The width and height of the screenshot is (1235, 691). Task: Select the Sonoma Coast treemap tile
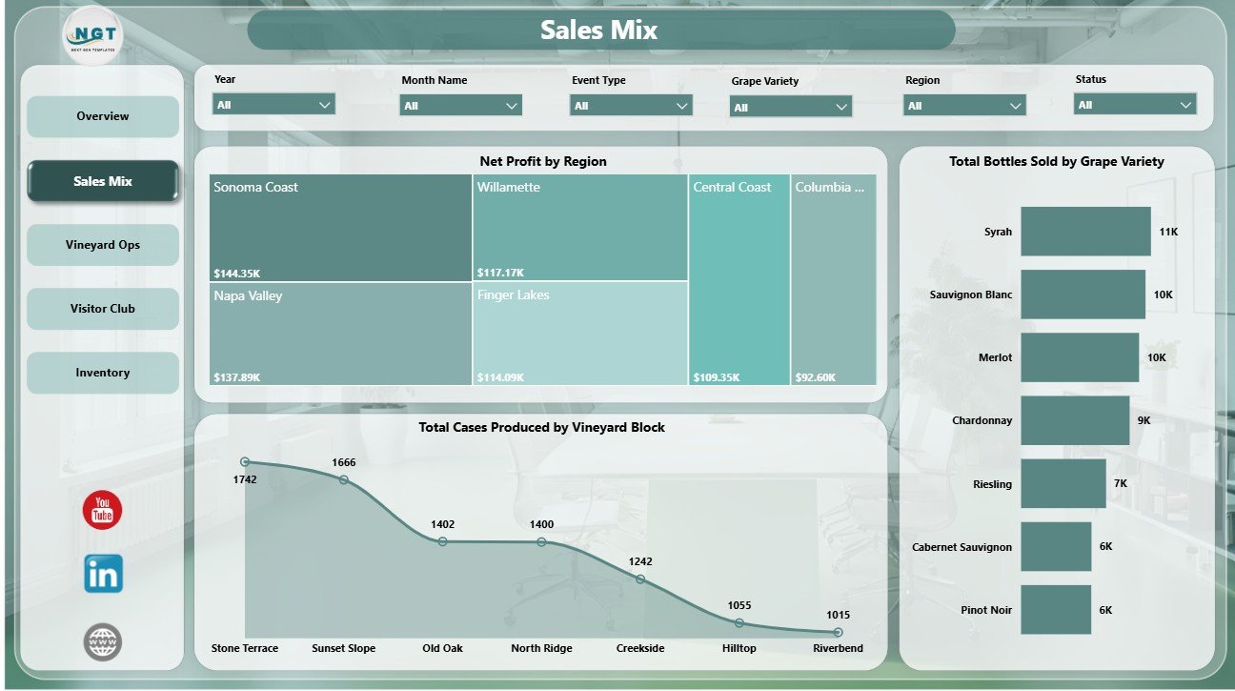point(340,228)
